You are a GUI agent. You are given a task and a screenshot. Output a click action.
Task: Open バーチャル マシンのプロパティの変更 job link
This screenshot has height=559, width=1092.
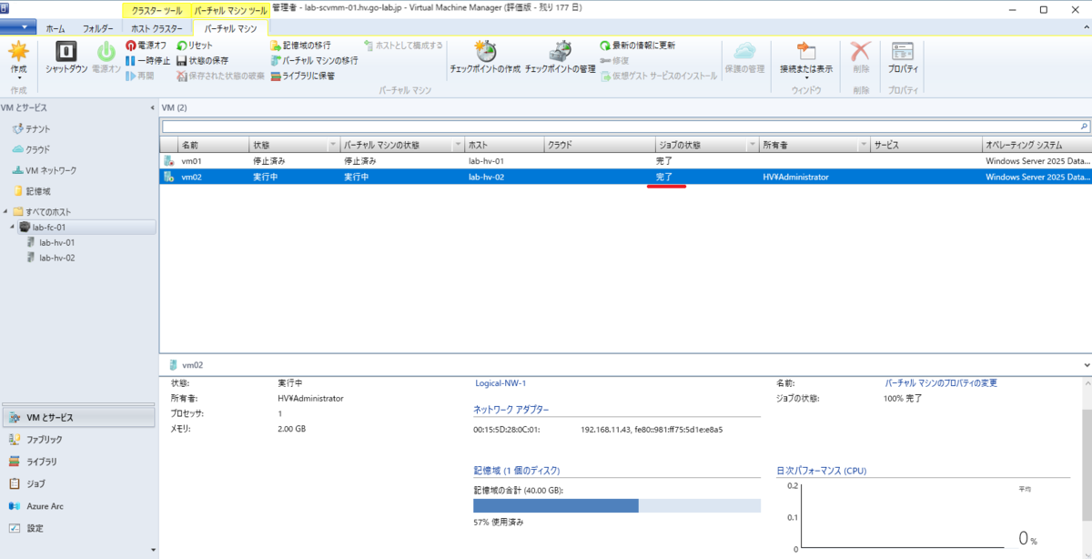[941, 383]
